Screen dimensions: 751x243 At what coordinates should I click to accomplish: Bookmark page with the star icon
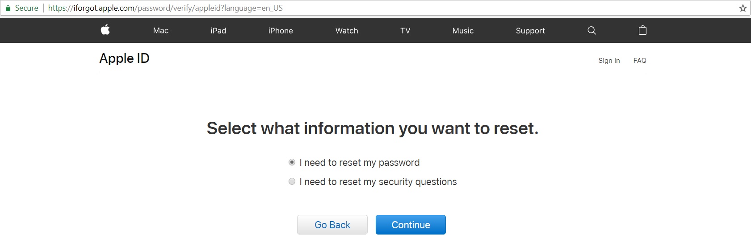point(743,8)
